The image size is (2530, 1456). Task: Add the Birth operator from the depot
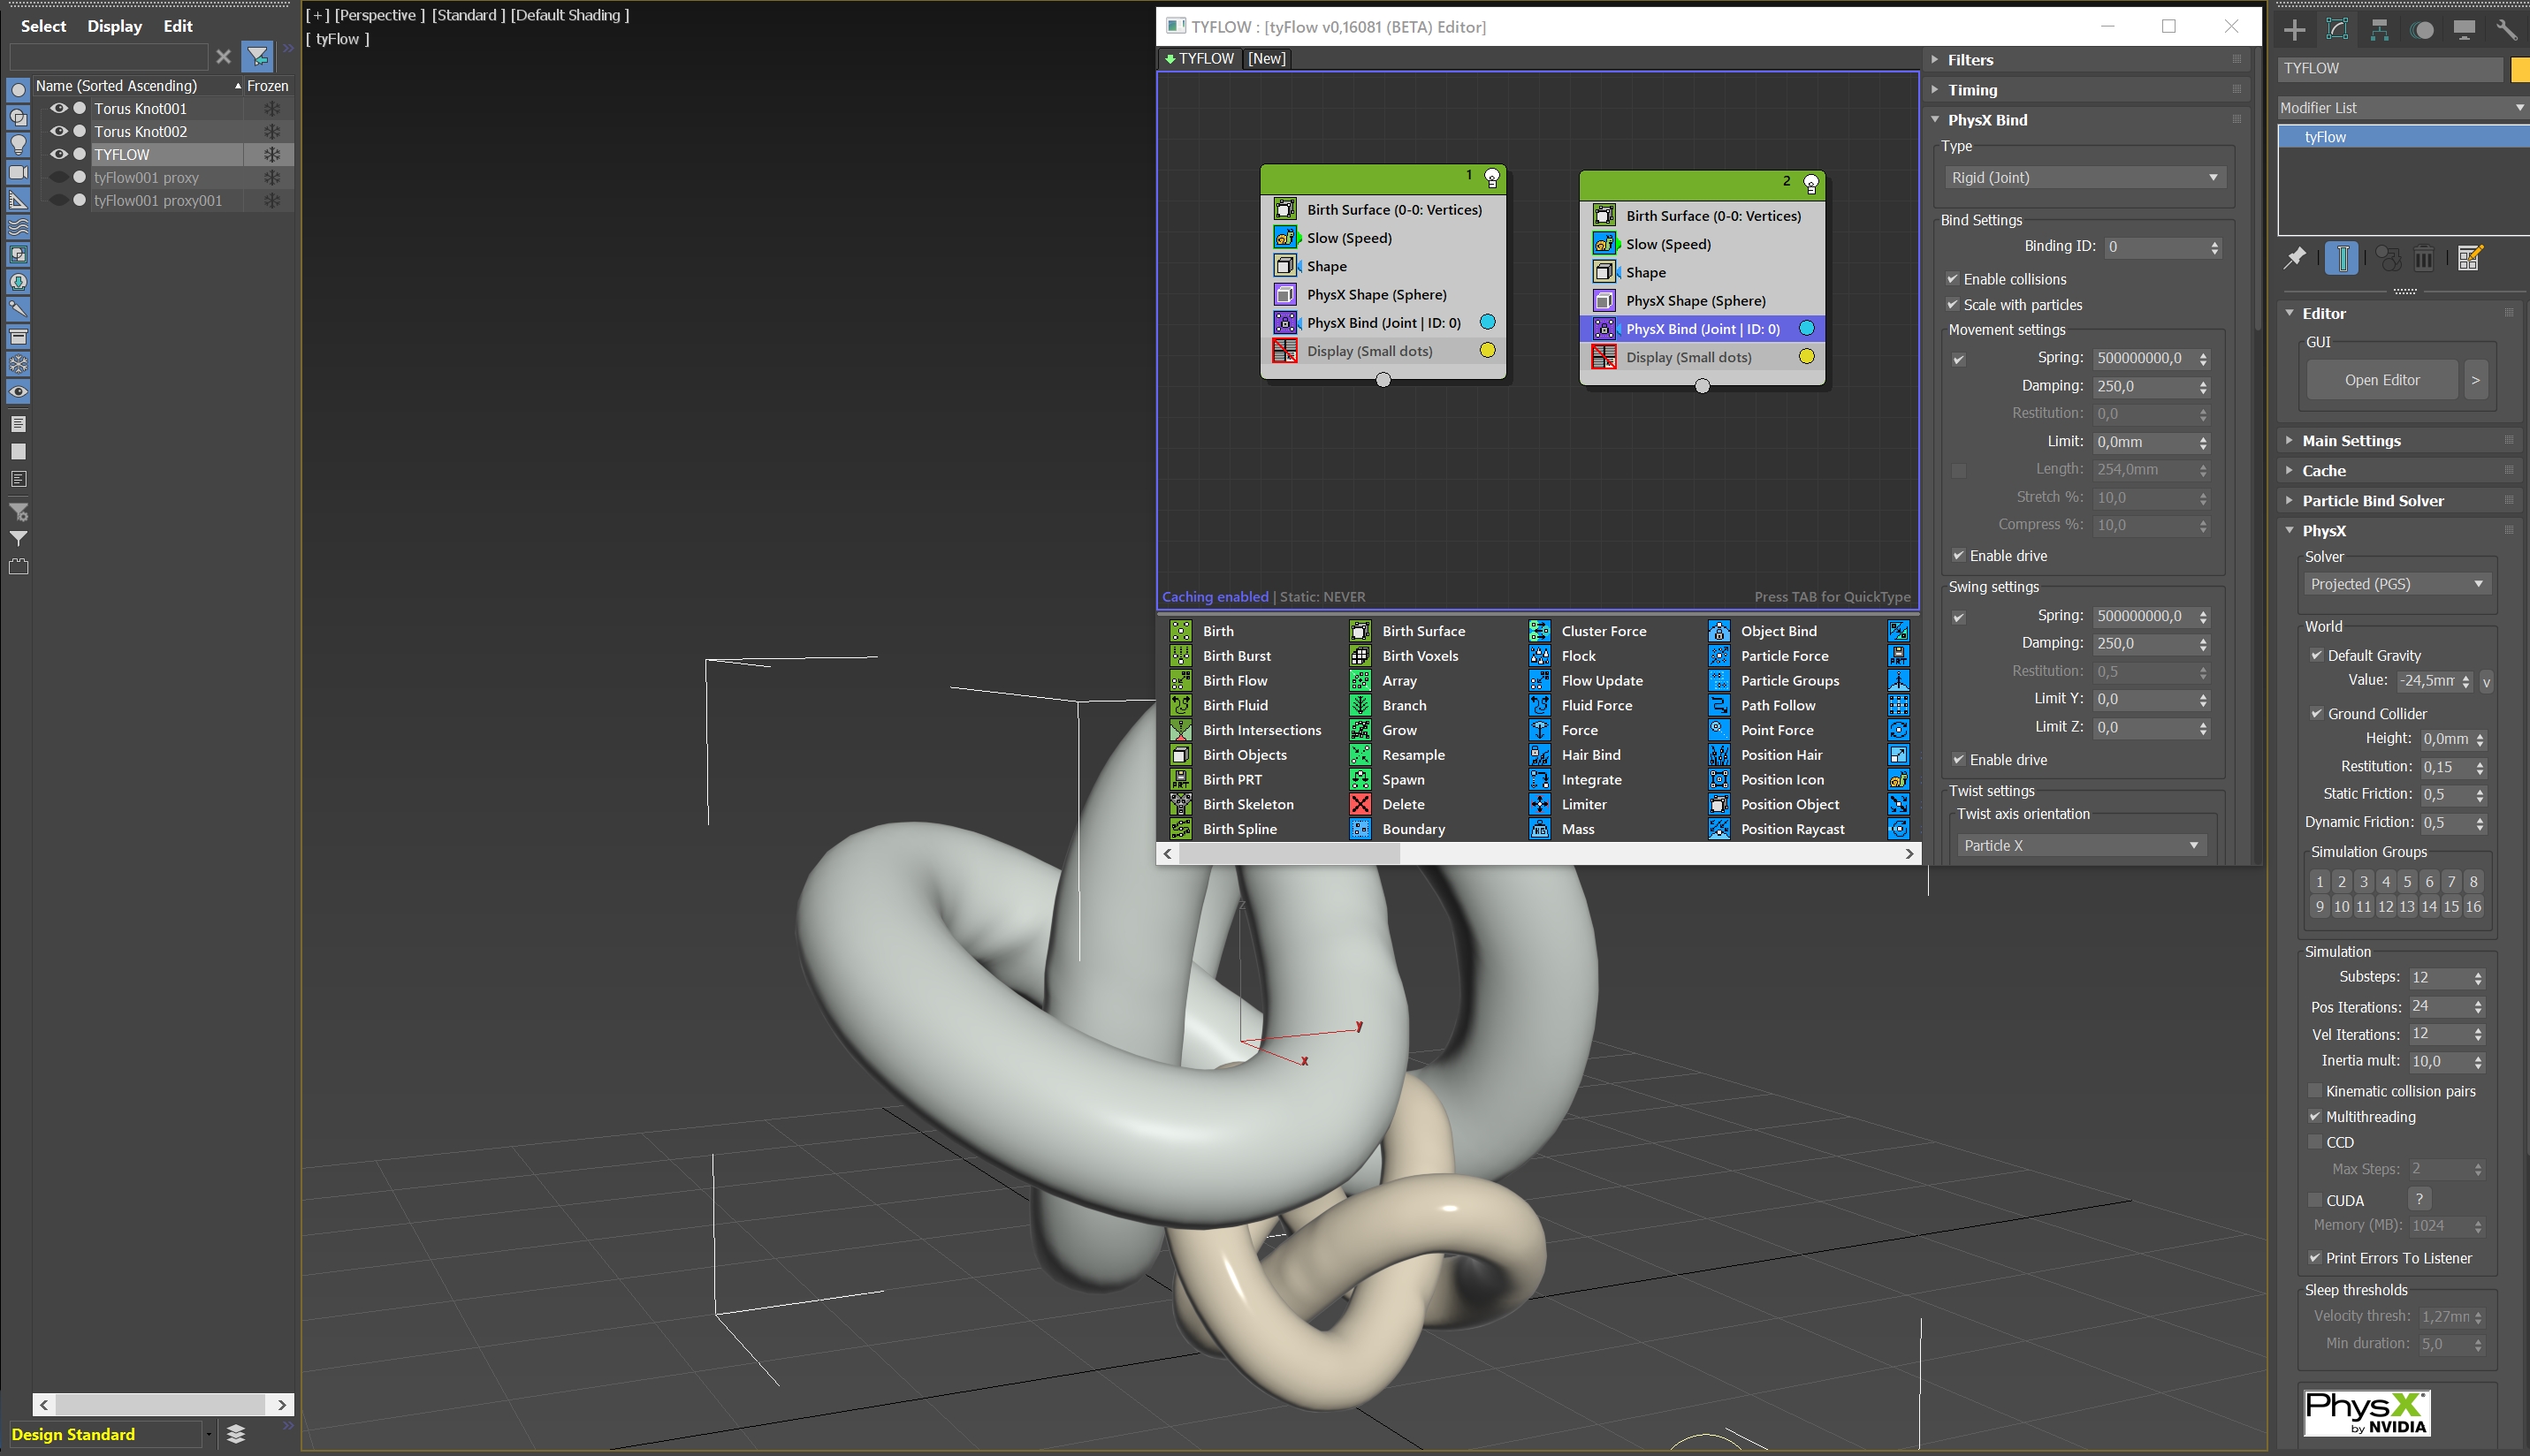pyautogui.click(x=1217, y=631)
